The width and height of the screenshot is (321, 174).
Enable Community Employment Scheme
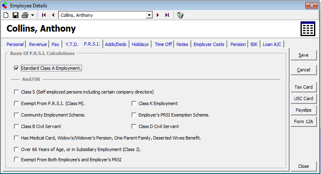point(16,115)
